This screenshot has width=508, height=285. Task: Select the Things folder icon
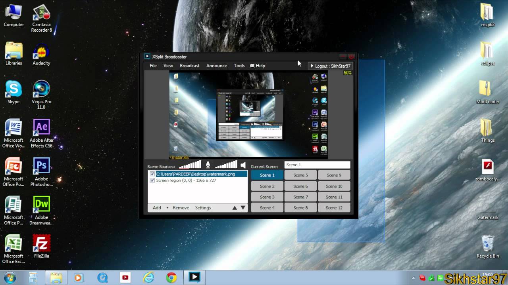pos(488,131)
